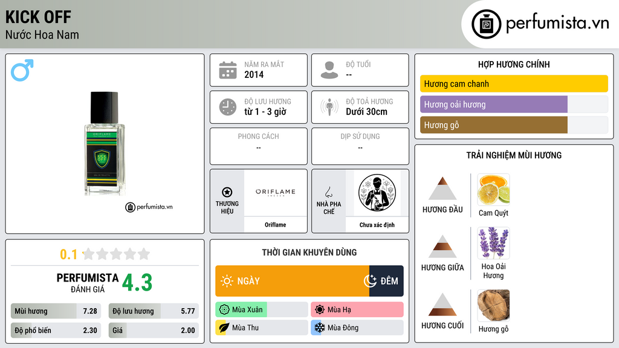Click the Độ phổ biến 2.30 rating bar
The width and height of the screenshot is (619, 348).
coord(56,330)
